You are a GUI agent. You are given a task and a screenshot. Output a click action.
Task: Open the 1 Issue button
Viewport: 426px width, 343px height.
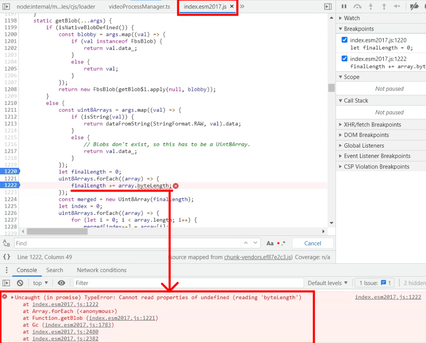click(375, 283)
